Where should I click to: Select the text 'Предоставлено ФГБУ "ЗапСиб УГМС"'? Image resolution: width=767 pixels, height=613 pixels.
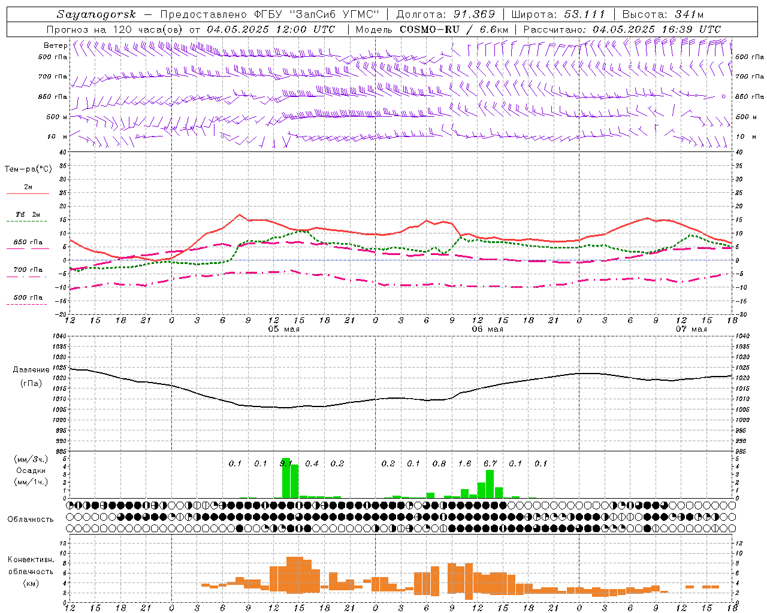tap(270, 14)
